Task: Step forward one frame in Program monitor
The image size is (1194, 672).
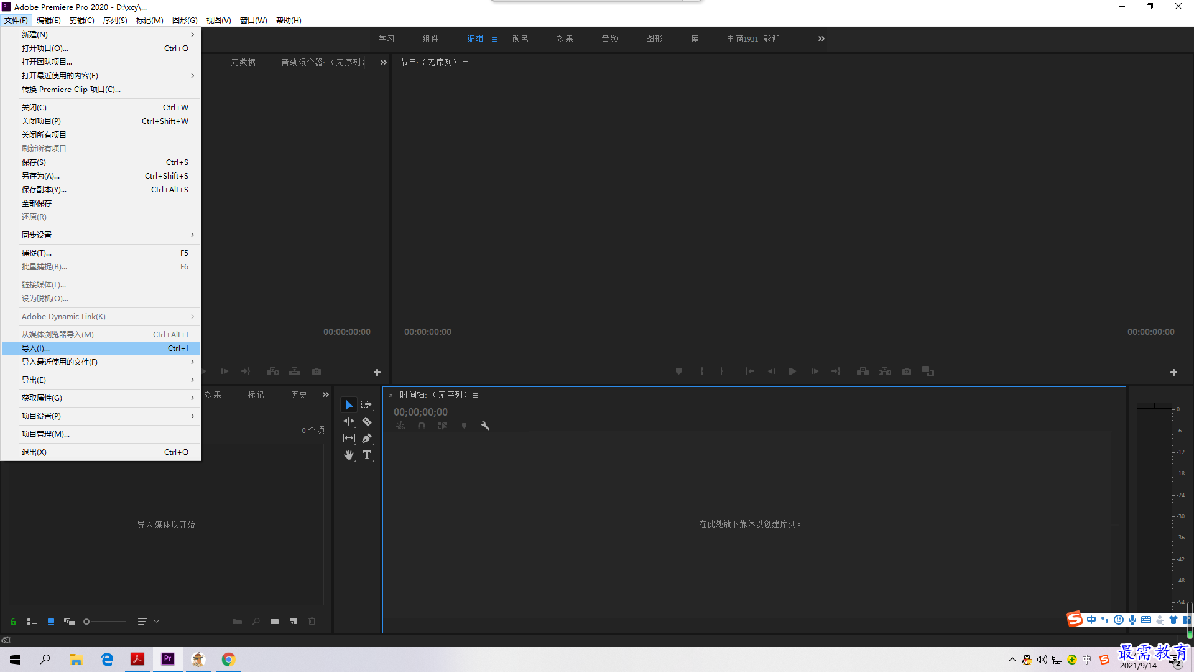Action: [815, 371]
